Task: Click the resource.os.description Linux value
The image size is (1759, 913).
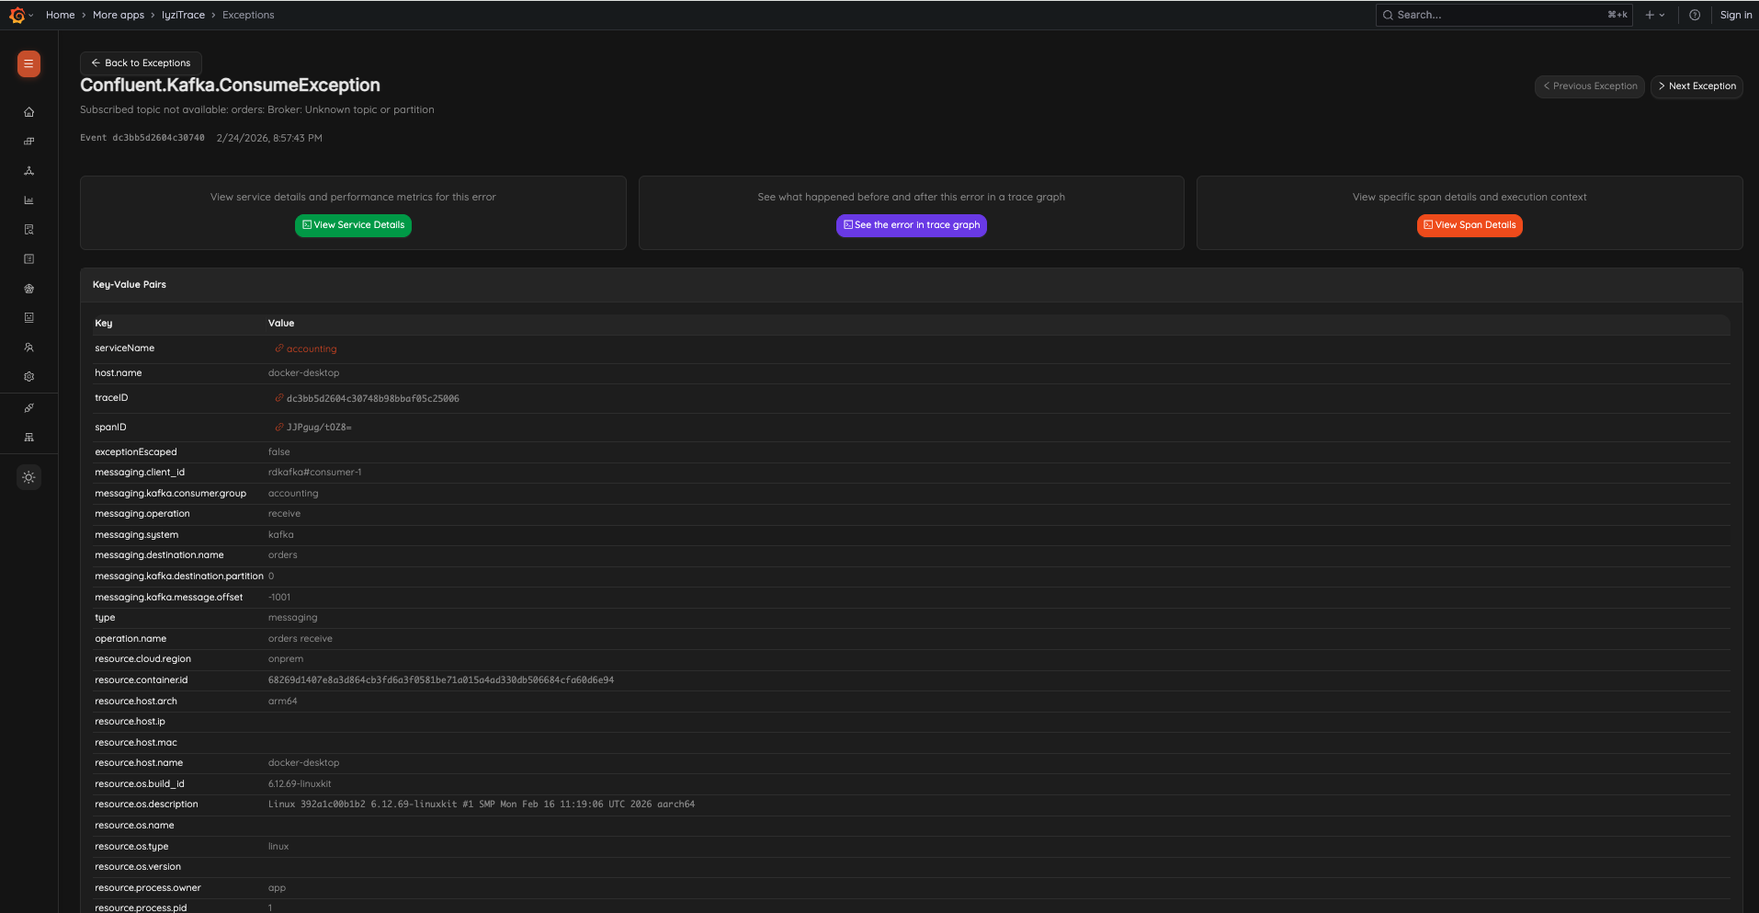Action: click(x=482, y=805)
